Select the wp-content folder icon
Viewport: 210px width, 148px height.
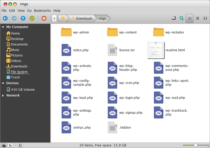pyautogui.click(x=112, y=32)
